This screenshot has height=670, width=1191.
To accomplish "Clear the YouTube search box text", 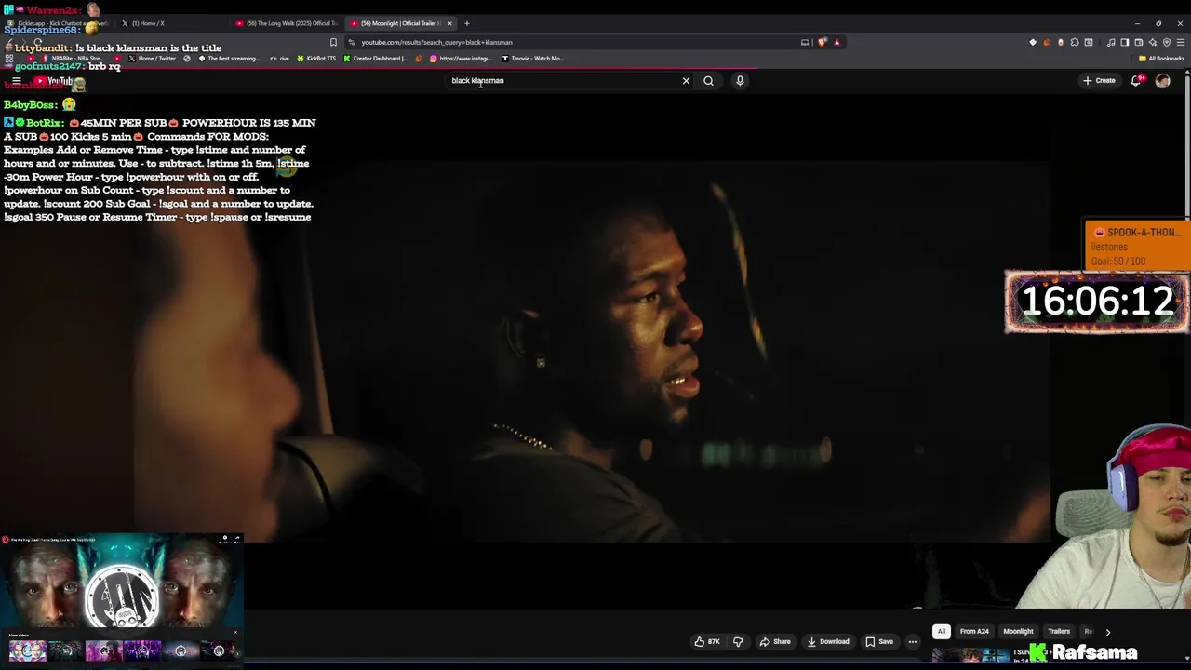I will tap(686, 80).
